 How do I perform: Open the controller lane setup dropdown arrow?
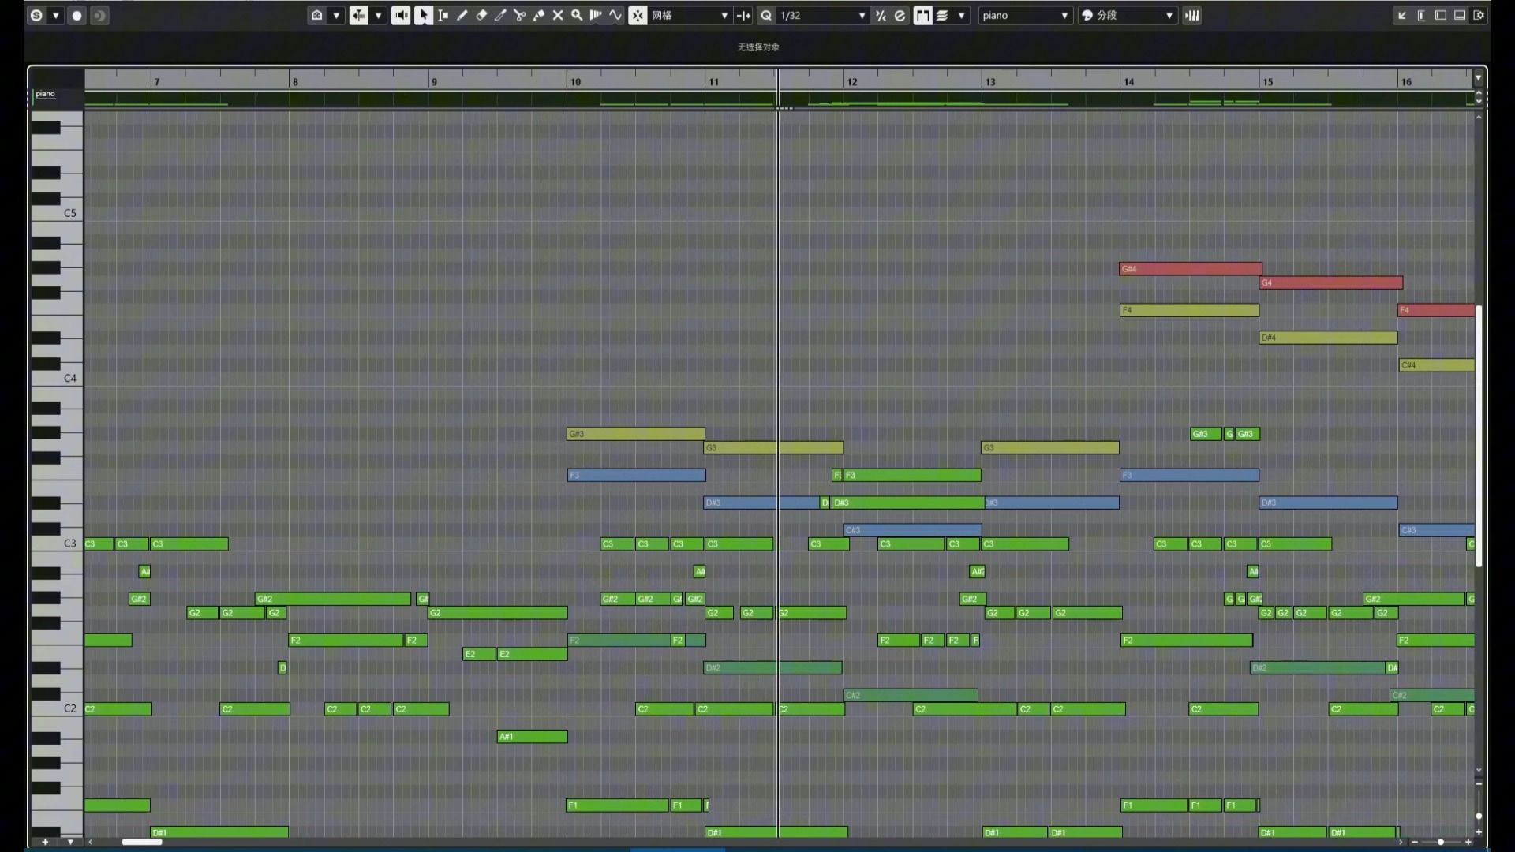tap(70, 842)
